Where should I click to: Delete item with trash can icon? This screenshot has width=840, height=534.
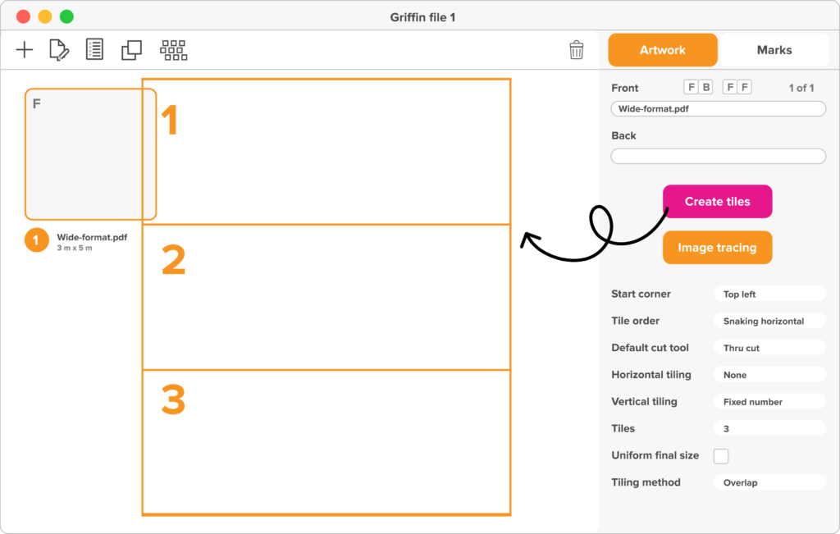[x=577, y=50]
